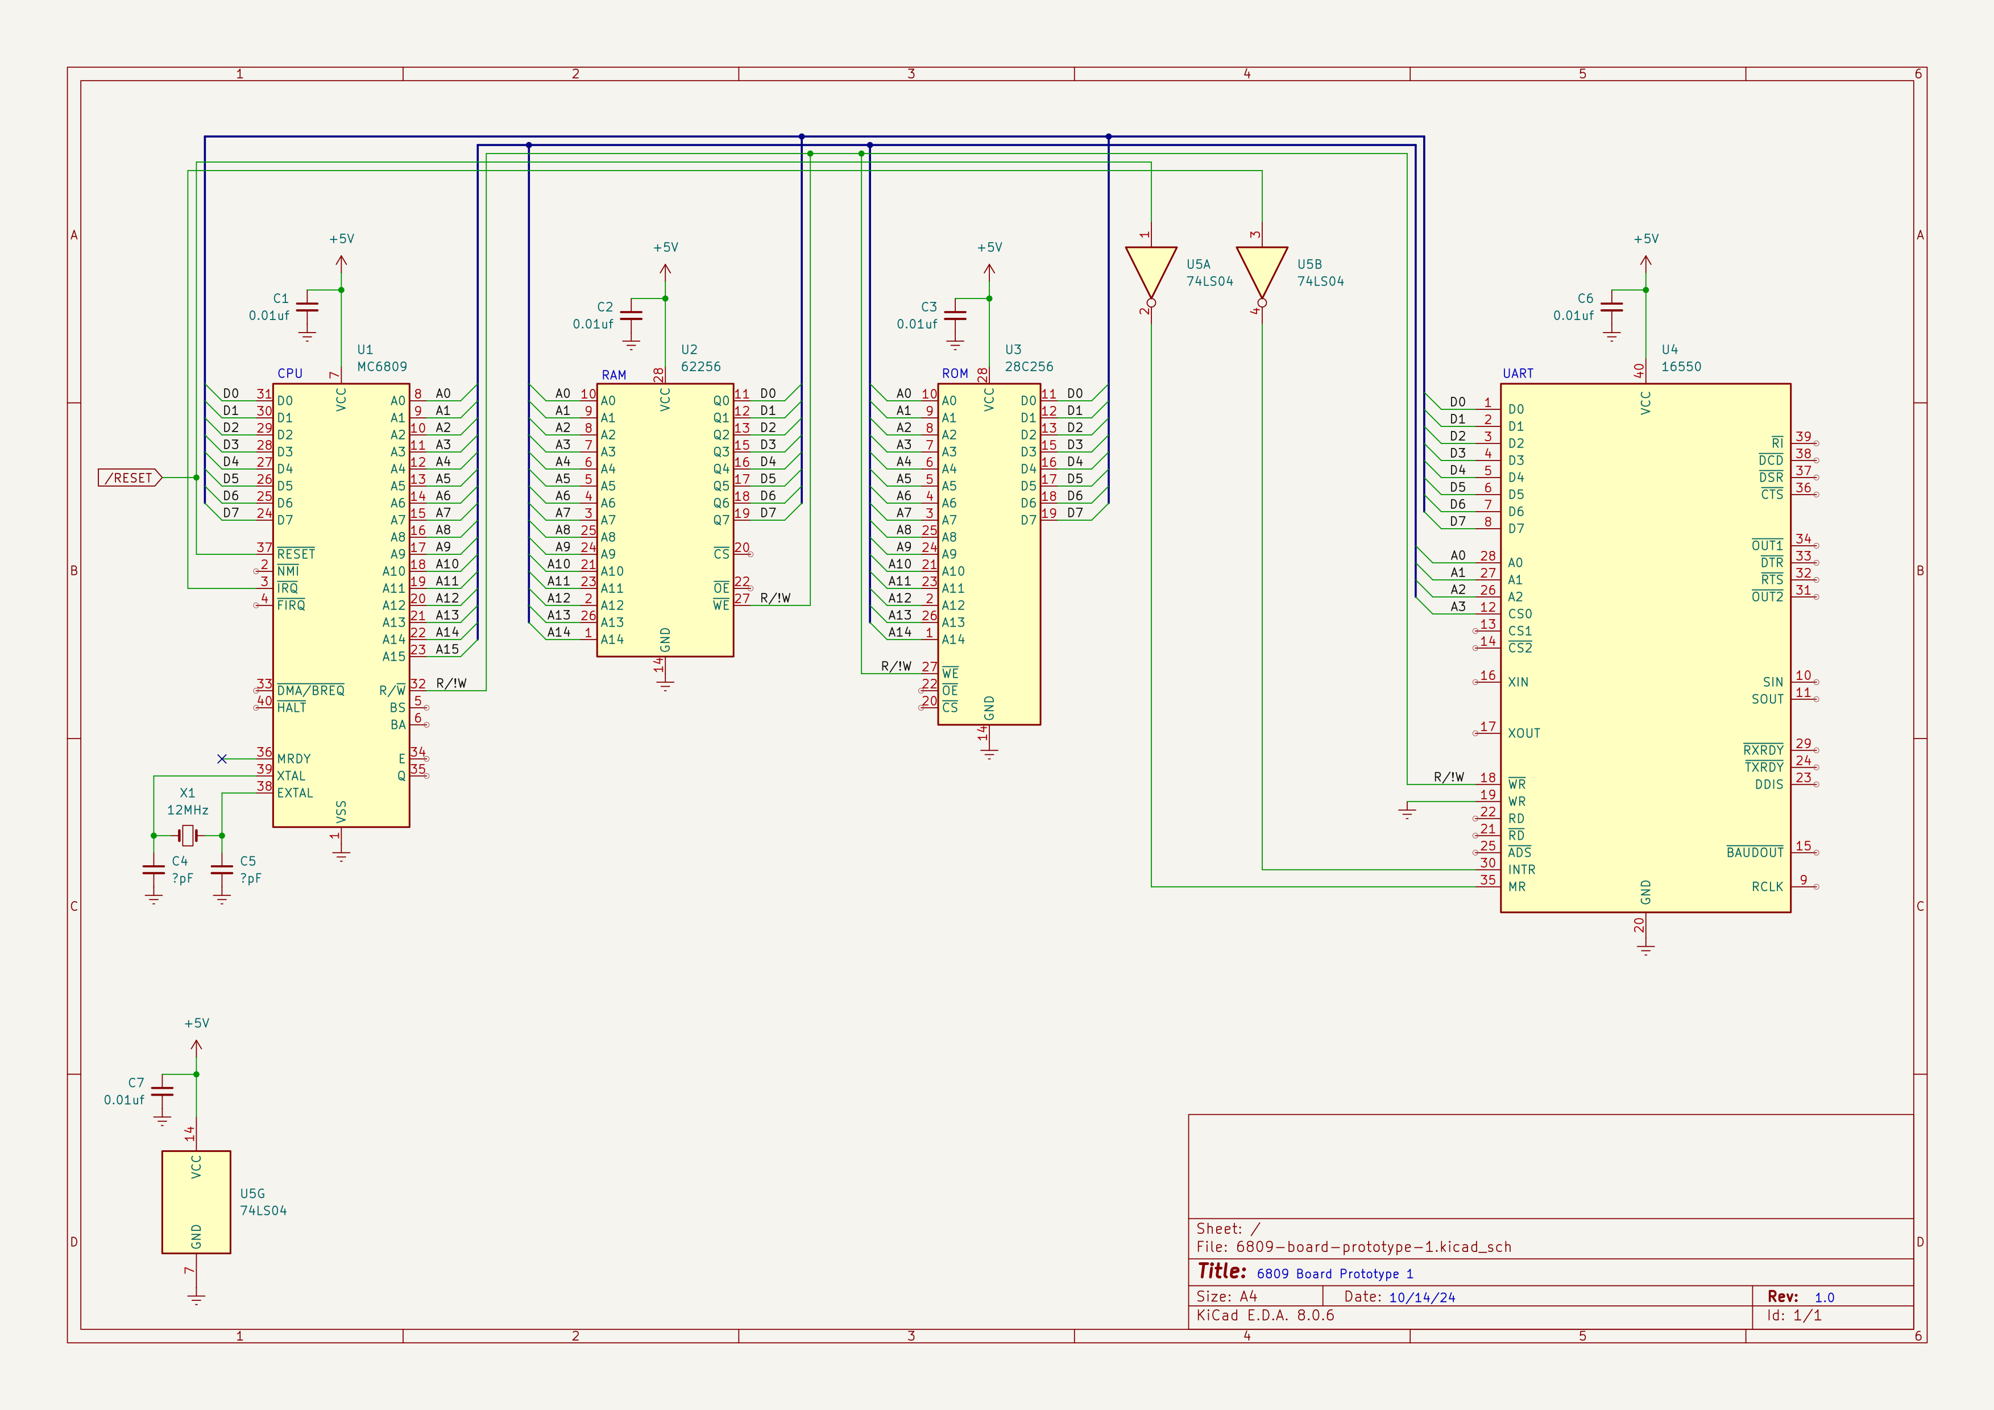
Task: Click the date 10/14/24 in title block
Action: (1421, 1297)
